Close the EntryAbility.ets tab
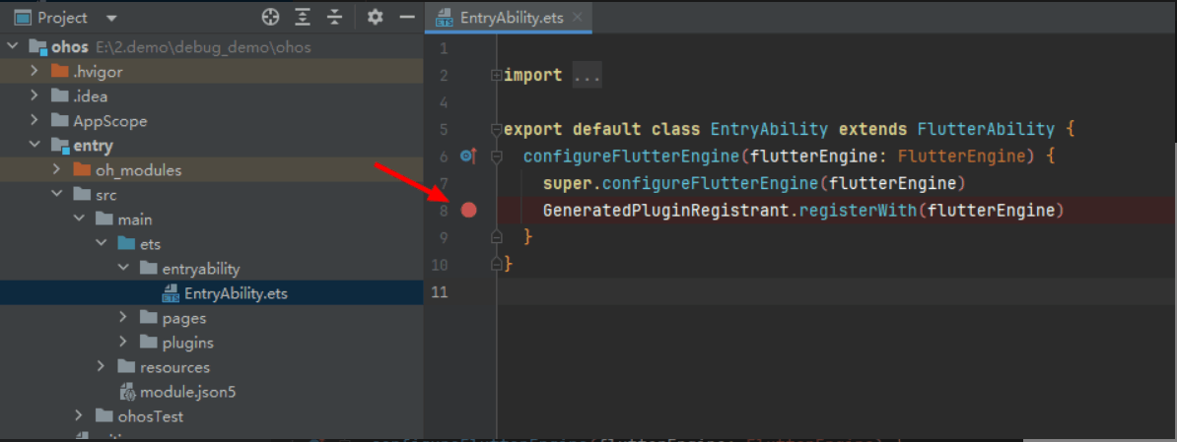This screenshot has width=1177, height=442. [x=577, y=18]
